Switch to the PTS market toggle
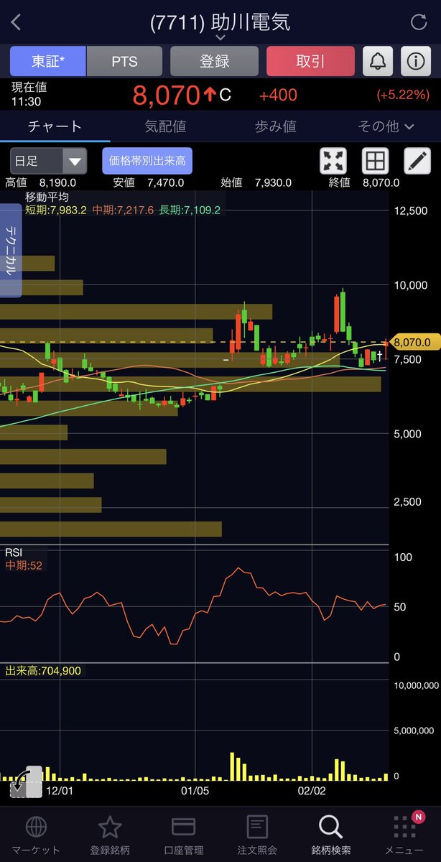441x862 pixels. (x=124, y=62)
